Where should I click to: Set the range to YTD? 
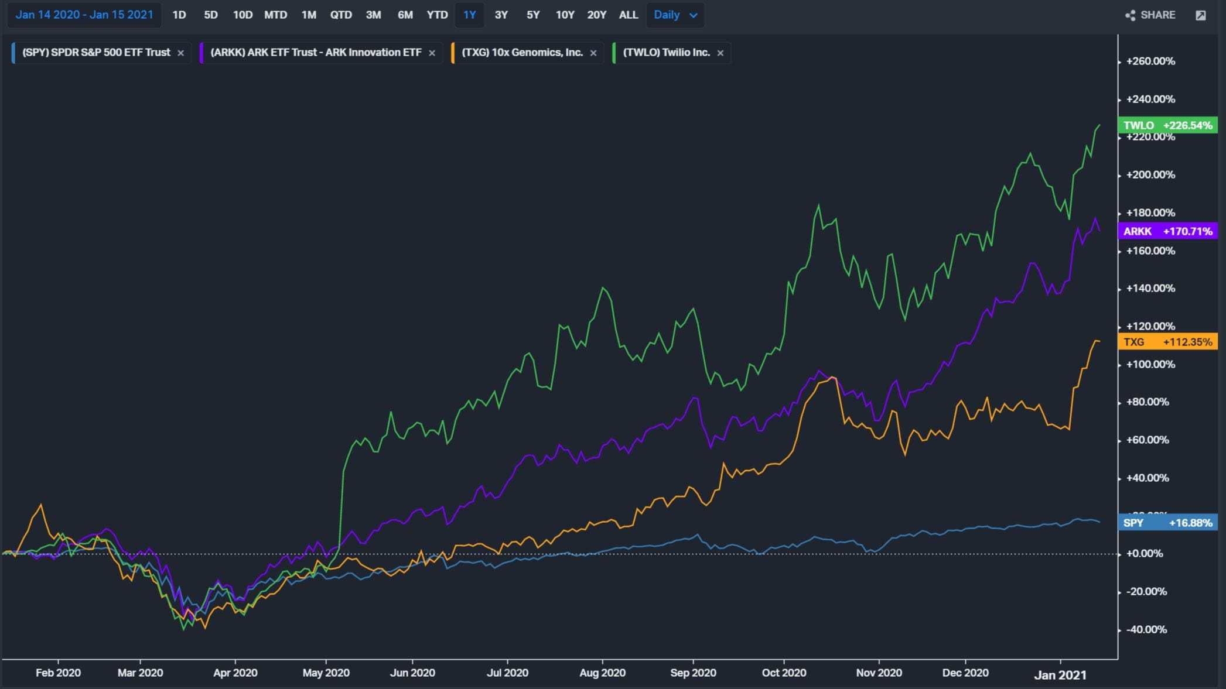pyautogui.click(x=437, y=15)
